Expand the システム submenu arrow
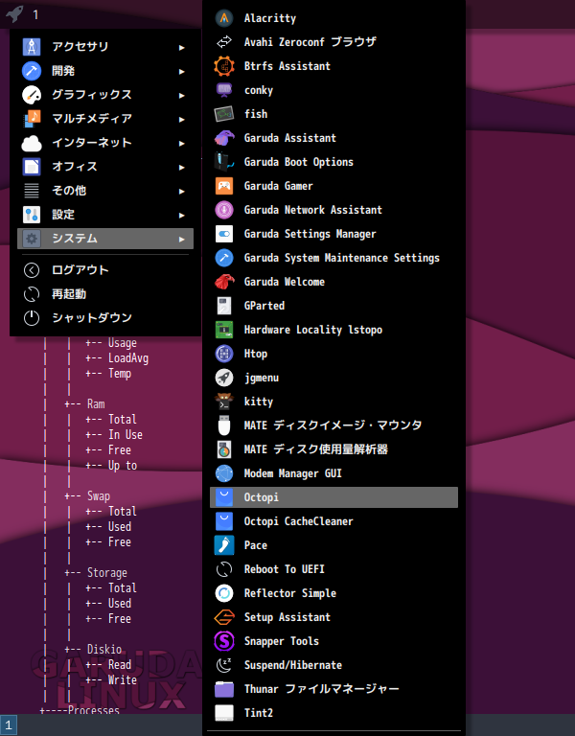575x736 pixels. tap(182, 239)
